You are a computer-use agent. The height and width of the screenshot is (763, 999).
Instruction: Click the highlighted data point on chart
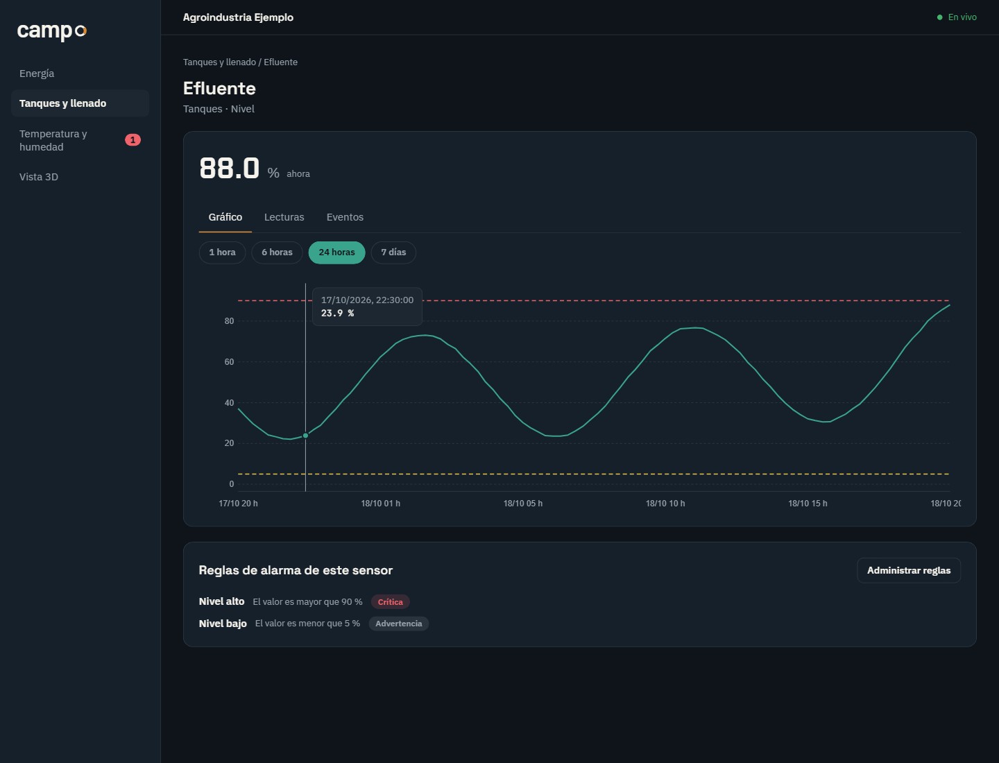click(x=305, y=436)
